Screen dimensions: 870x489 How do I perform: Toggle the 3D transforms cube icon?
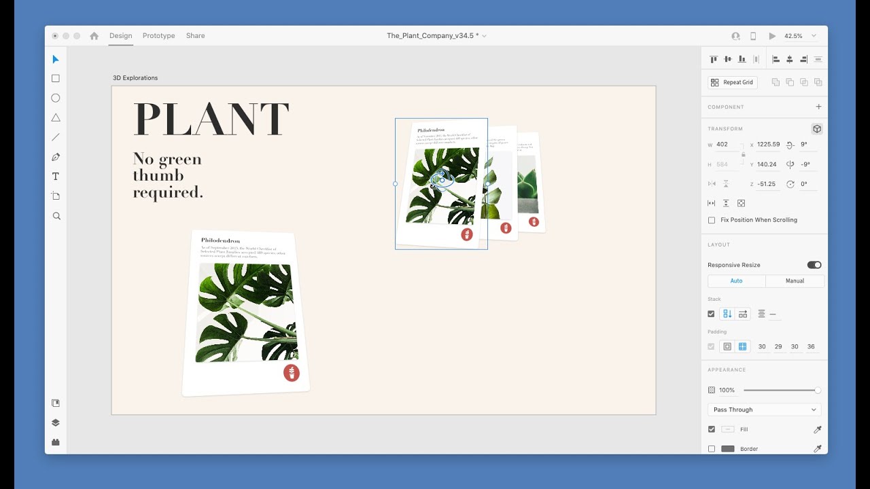(x=817, y=129)
